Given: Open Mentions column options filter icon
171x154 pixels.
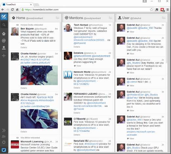Looking at the screenshot, I should 110,18.
